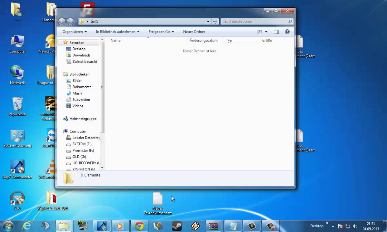Select the ET6 desktop icon
Image resolution: width=387 pixels, height=232 pixels.
pos(17,201)
